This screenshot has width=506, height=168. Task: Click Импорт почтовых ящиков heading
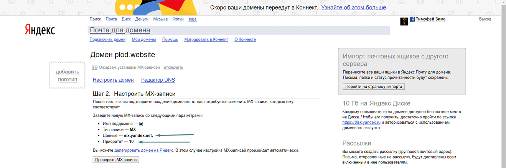pyautogui.click(x=396, y=60)
